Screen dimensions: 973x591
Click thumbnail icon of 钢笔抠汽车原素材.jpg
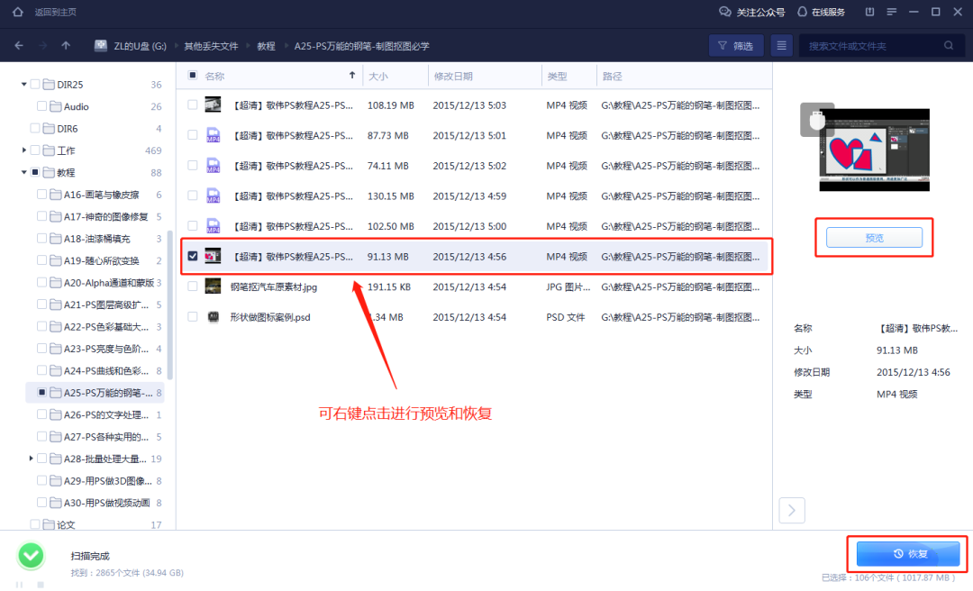click(x=213, y=286)
